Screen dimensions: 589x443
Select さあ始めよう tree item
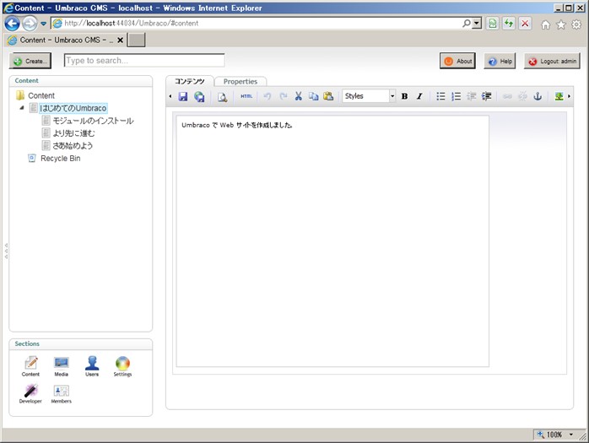click(x=73, y=145)
